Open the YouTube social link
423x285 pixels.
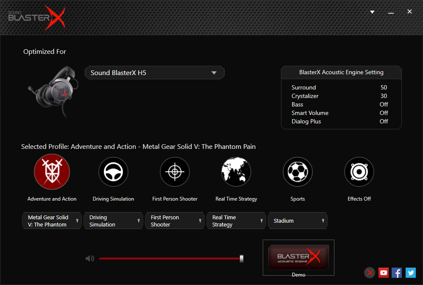pyautogui.click(x=383, y=273)
